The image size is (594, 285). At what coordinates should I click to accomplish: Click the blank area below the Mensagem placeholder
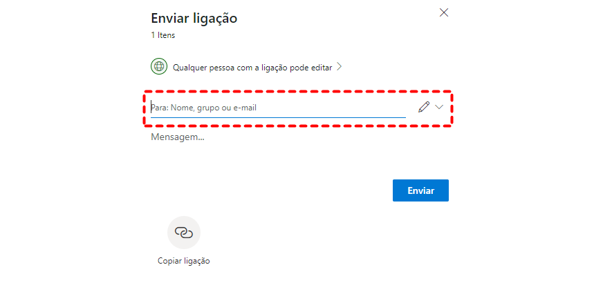(x=277, y=157)
